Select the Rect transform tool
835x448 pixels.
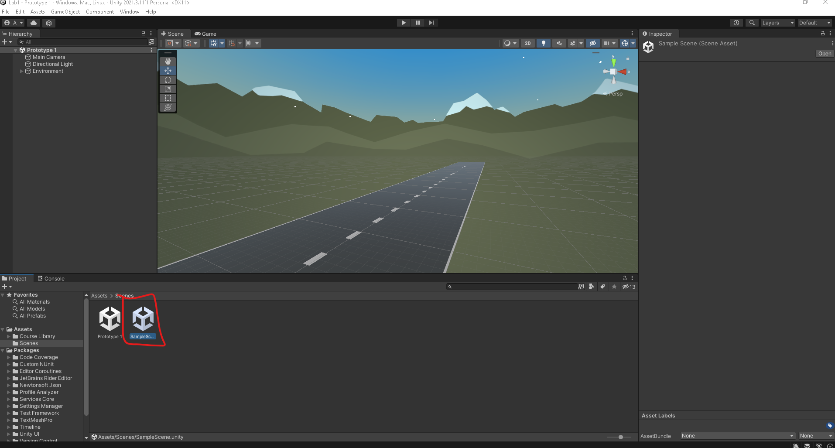168,98
